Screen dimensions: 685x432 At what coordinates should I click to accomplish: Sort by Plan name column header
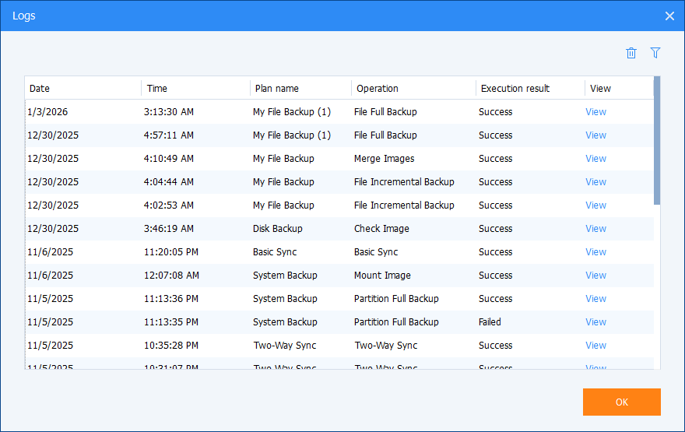[300, 89]
